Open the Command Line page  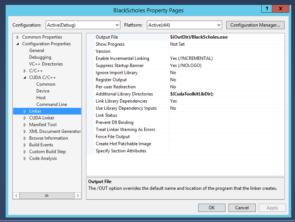tap(52, 104)
